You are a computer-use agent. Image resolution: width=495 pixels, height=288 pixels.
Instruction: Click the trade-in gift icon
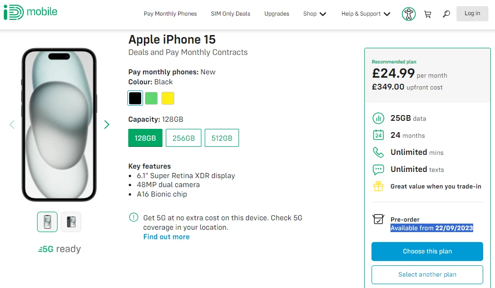point(378,186)
